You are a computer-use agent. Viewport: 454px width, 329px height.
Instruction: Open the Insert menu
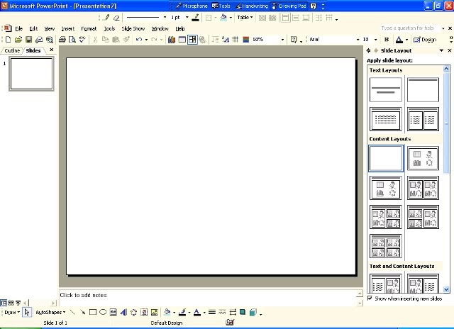point(68,28)
